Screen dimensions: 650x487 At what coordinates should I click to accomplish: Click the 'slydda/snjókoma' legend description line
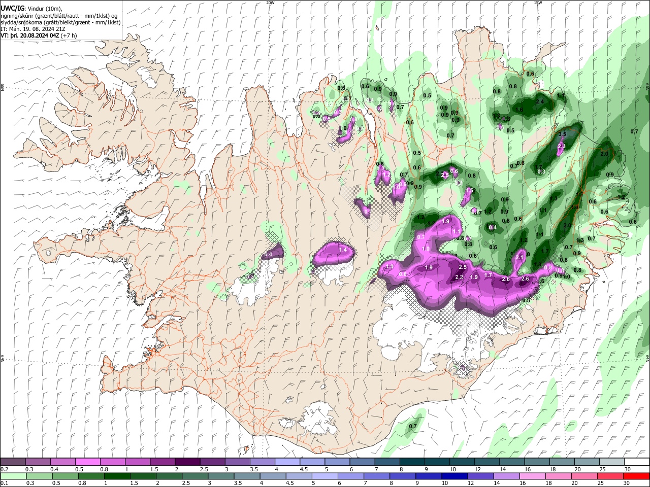pos(60,22)
